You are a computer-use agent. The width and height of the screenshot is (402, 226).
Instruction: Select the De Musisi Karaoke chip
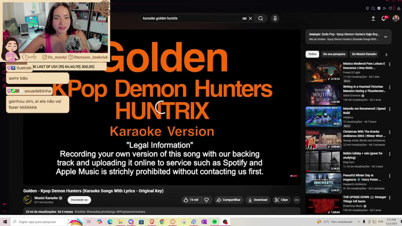pos(364,54)
